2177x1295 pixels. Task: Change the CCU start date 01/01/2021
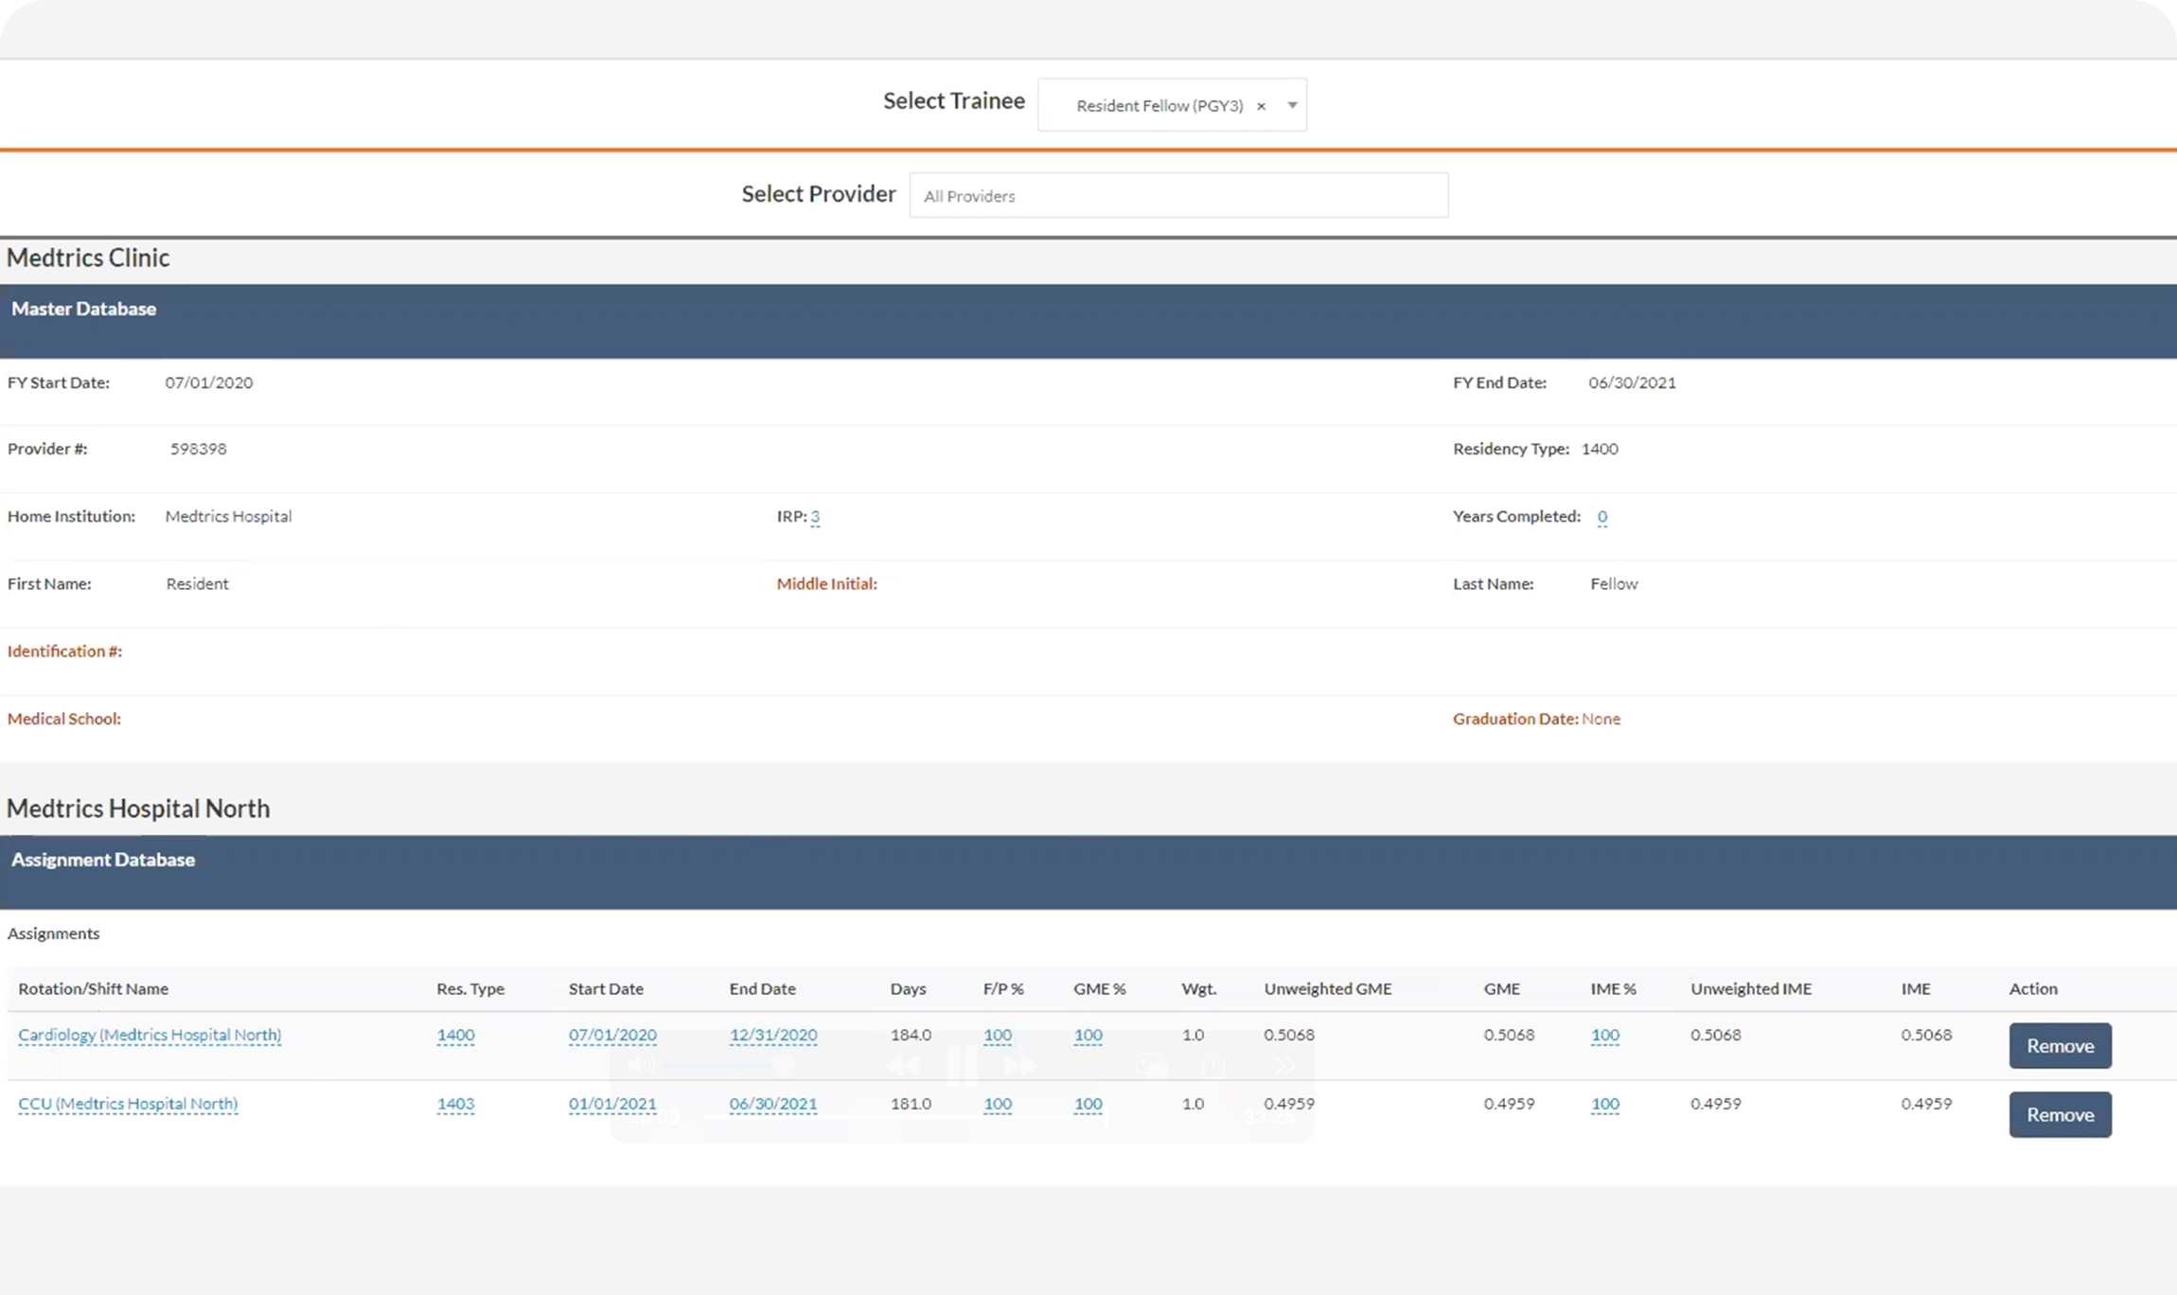point(612,1104)
